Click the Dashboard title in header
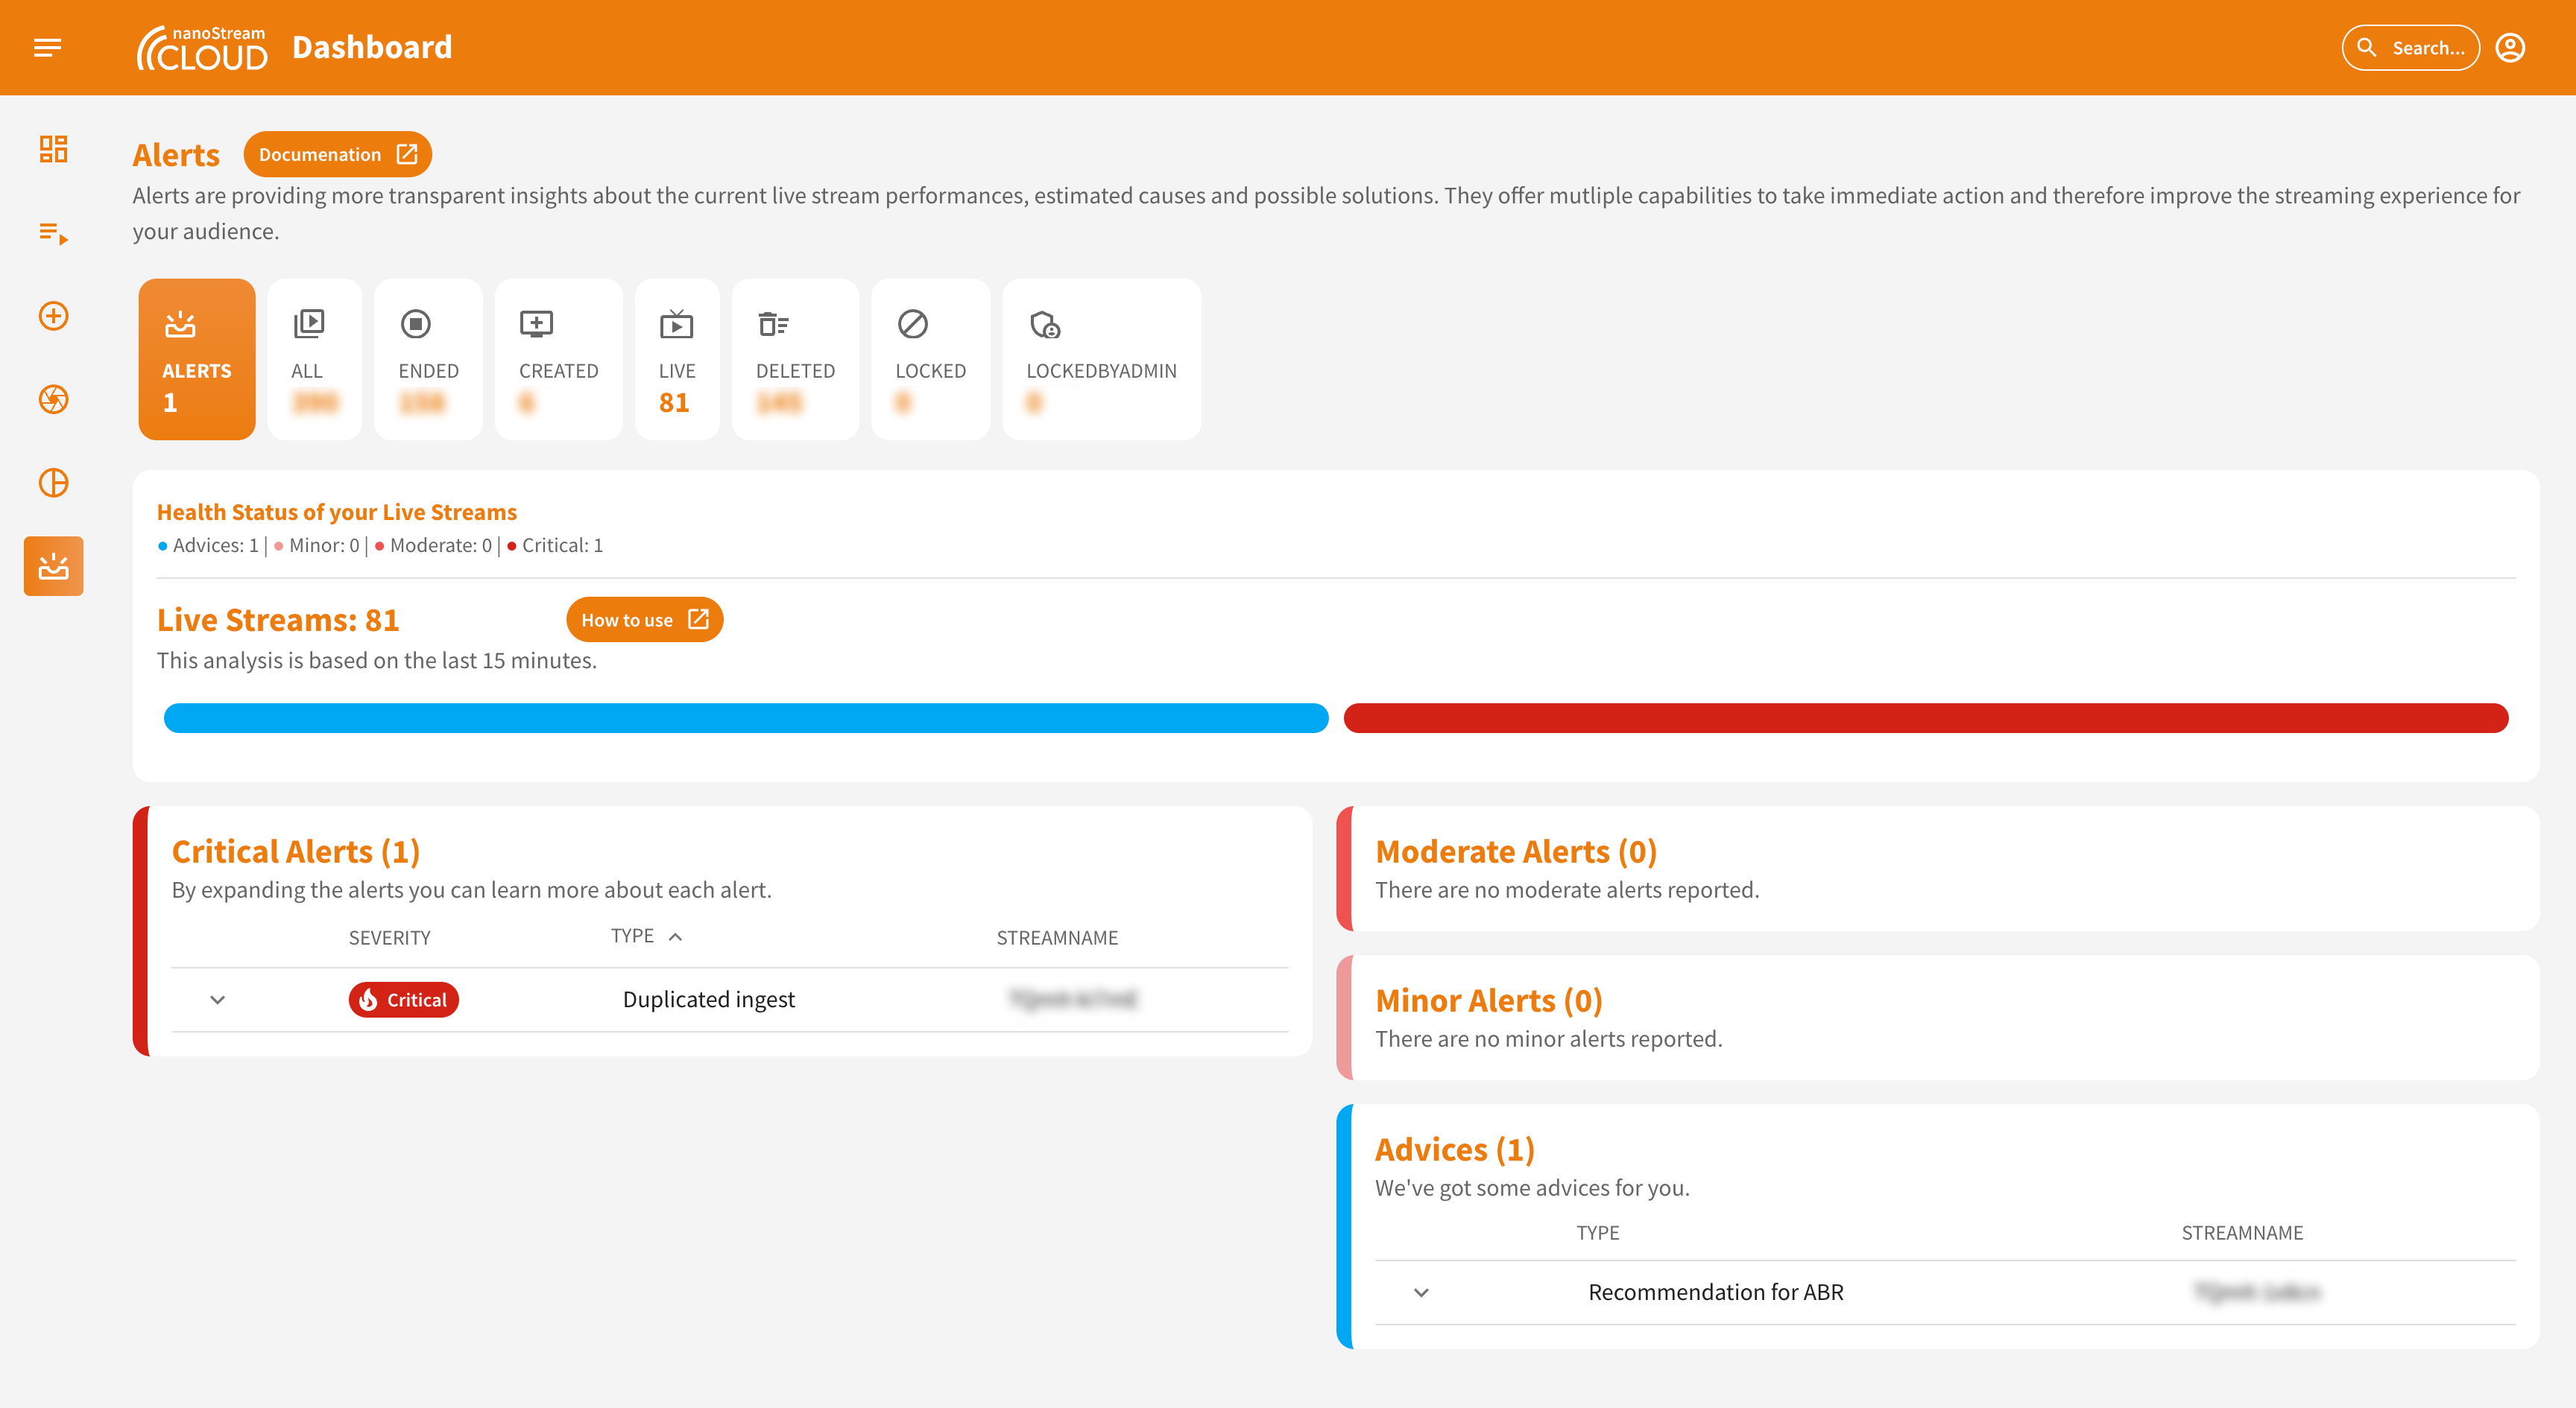Screen dimensions: 2576x1408 click(x=372, y=47)
